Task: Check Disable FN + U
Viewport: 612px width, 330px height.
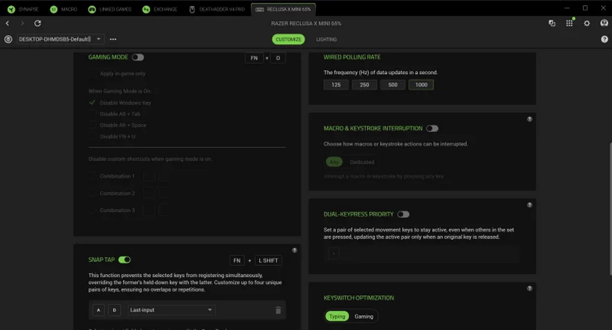Action: [x=92, y=136]
